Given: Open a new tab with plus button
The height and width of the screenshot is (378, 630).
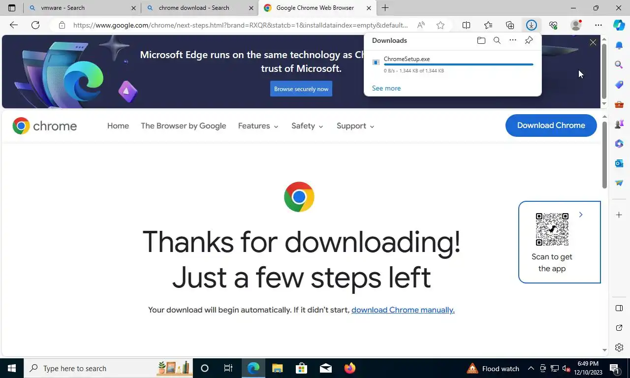Looking at the screenshot, I should click(385, 8).
